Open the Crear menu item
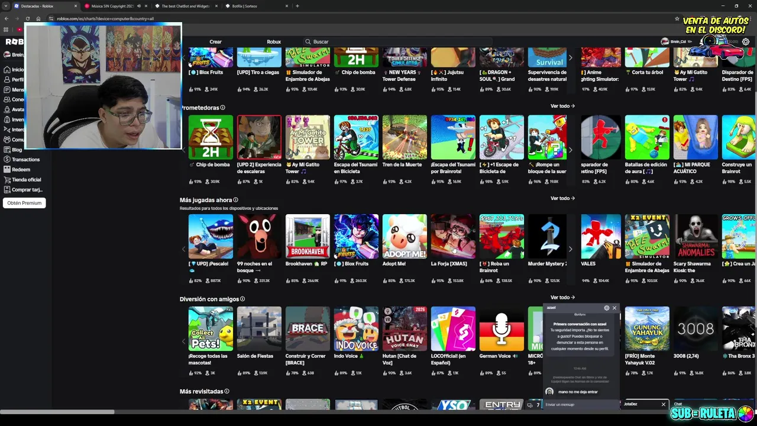Screen dimensions: 757x426 click(215, 42)
